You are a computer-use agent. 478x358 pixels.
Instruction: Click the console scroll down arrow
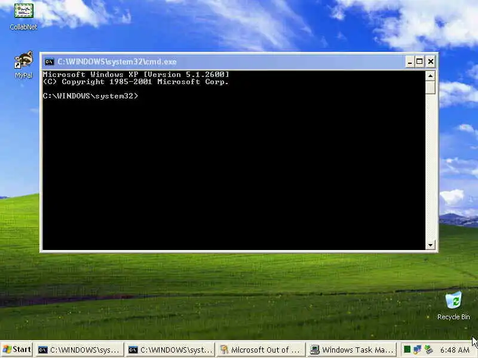[x=430, y=245]
